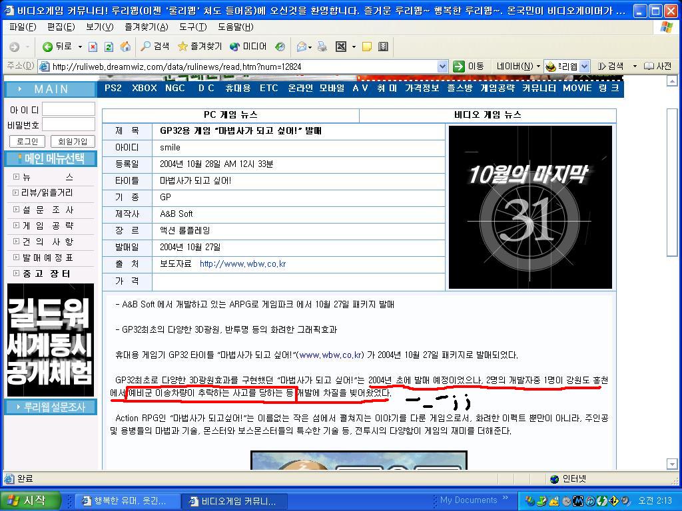Click the 로그인 (Login) button

(x=27, y=141)
